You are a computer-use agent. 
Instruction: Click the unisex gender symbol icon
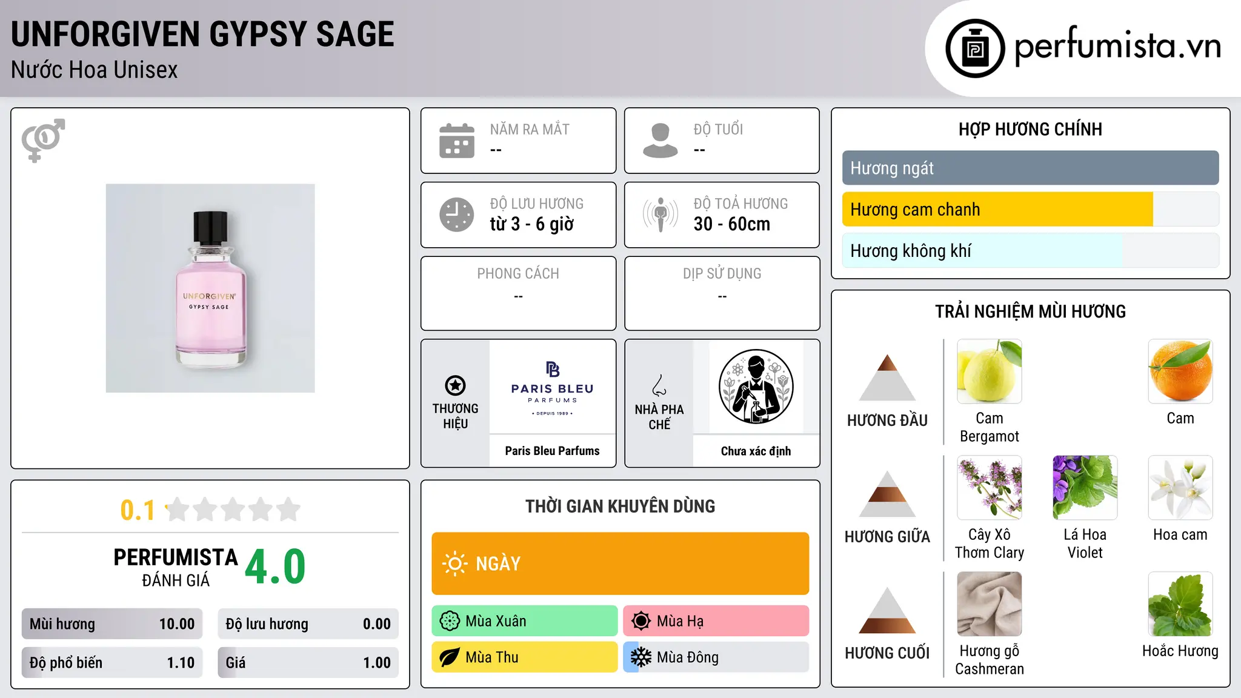[x=43, y=141]
